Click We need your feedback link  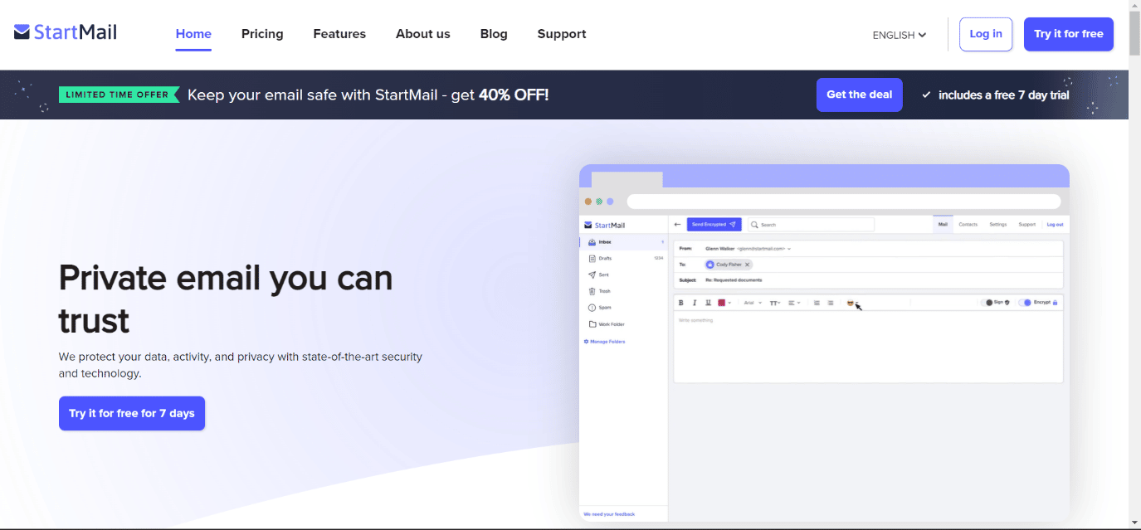(609, 514)
